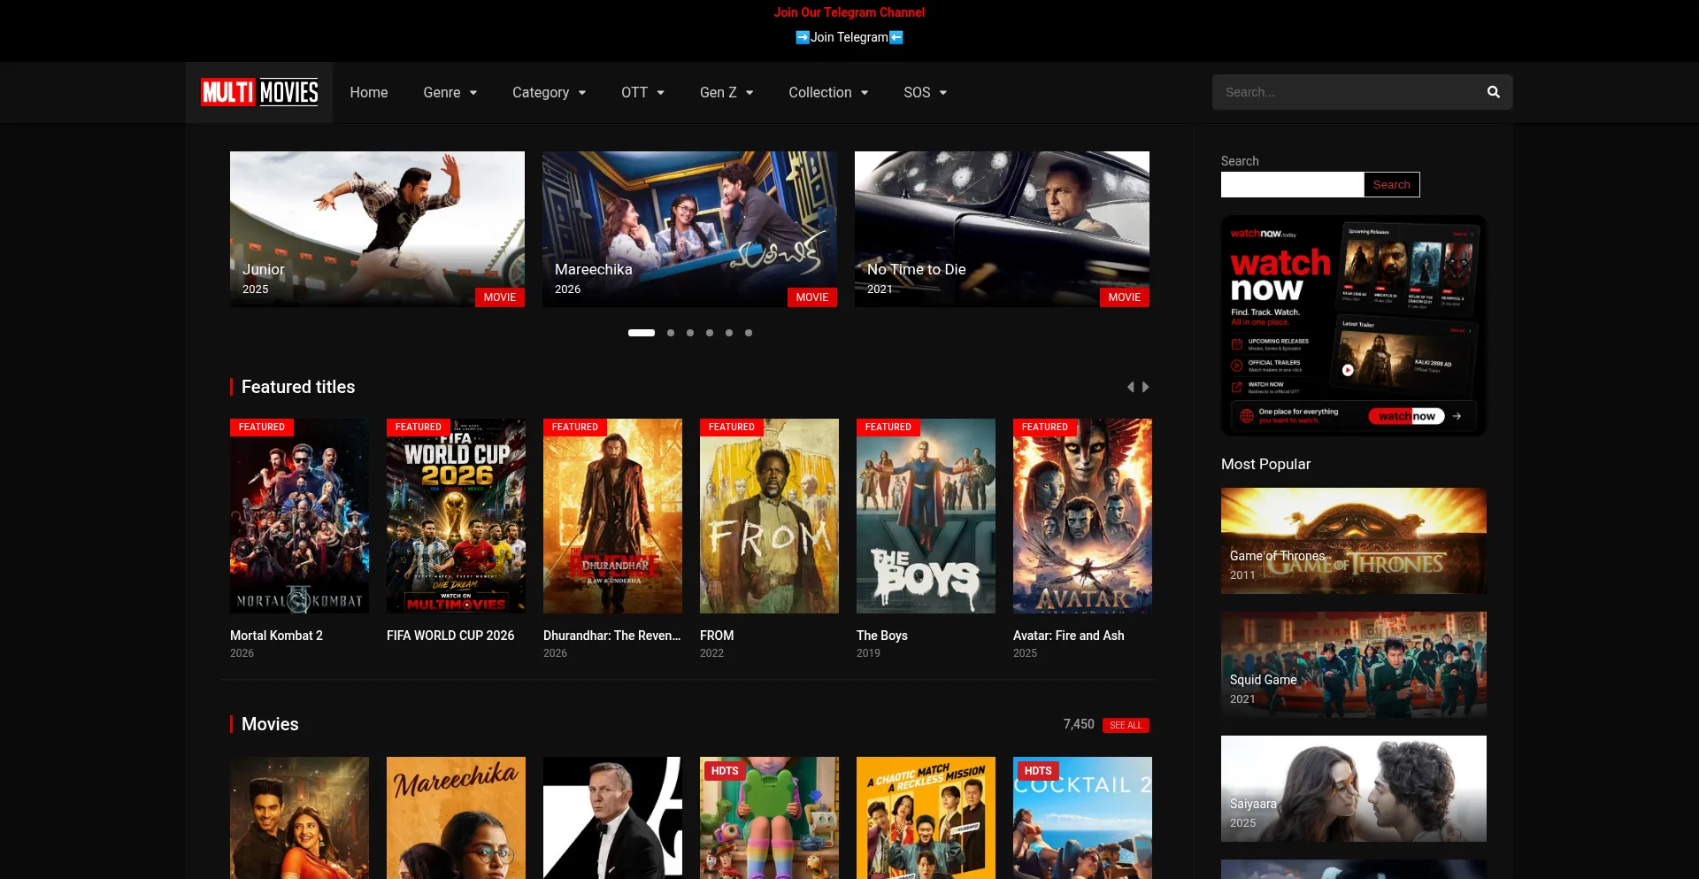
Task: Select the first carousel pagination dot
Action: [x=642, y=333]
